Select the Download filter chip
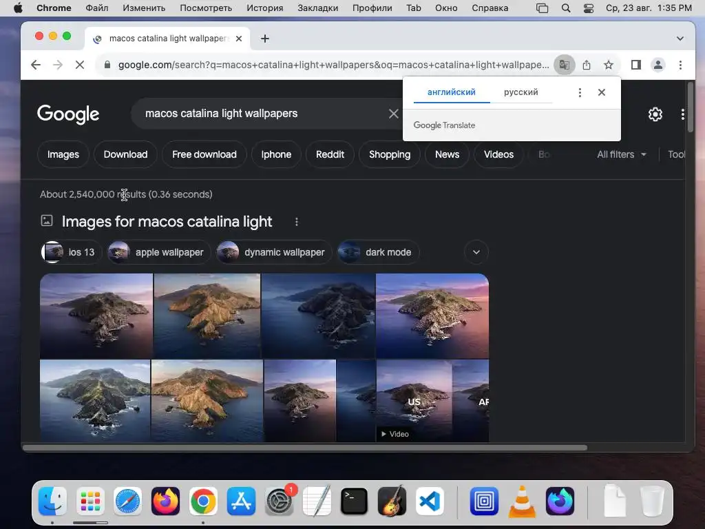 [125, 155]
